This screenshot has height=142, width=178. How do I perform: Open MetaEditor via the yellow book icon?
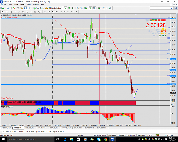coord(46,8)
